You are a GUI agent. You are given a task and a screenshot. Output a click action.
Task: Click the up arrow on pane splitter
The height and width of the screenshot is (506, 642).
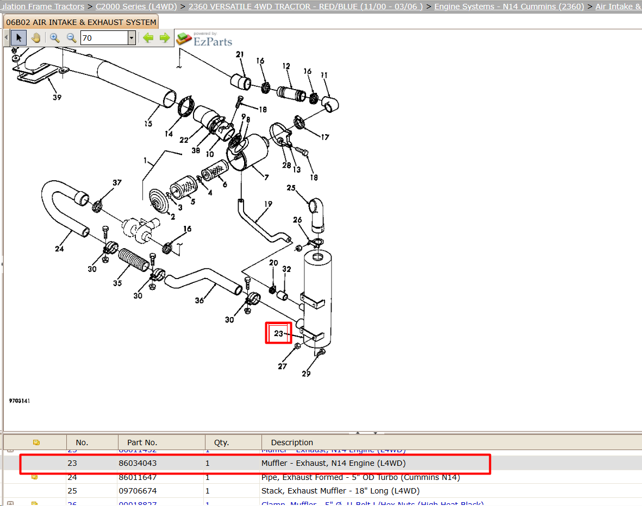358,432
